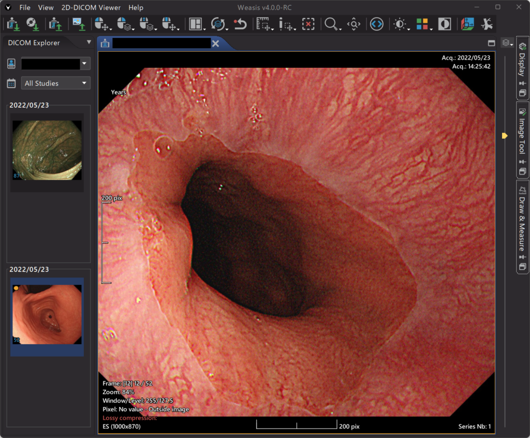Image resolution: width=530 pixels, height=438 pixels.
Task: Click the 'Series Nb: 1' text
Action: (x=475, y=427)
